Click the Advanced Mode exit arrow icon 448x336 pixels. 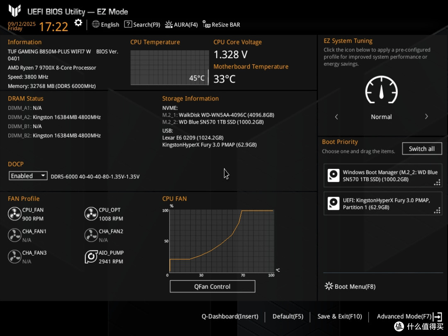438,317
